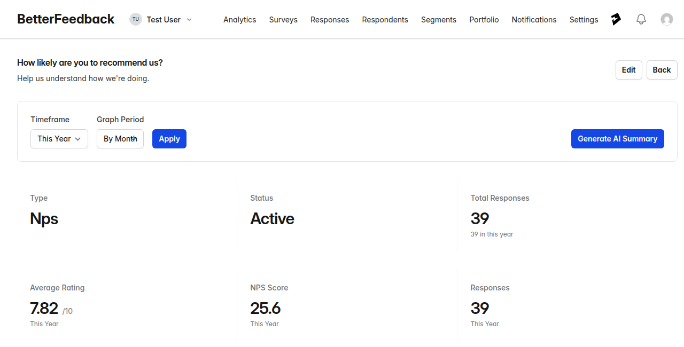The image size is (684, 347).
Task: Switch to the Segments section
Action: coord(439,20)
